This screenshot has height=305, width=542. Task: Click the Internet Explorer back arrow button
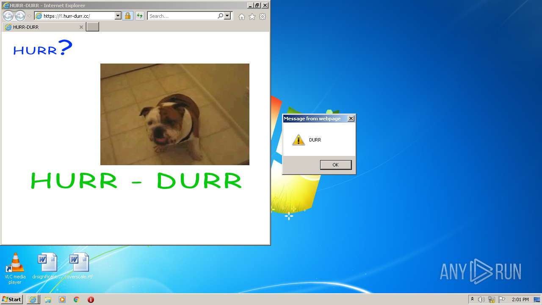8,16
